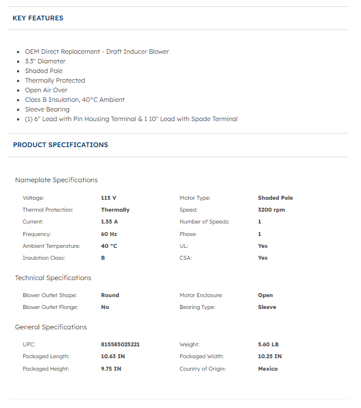Viewport: 361px width, 408px height.
Task: Click the Packaged Length value 10.63 IN
Action: (111, 357)
